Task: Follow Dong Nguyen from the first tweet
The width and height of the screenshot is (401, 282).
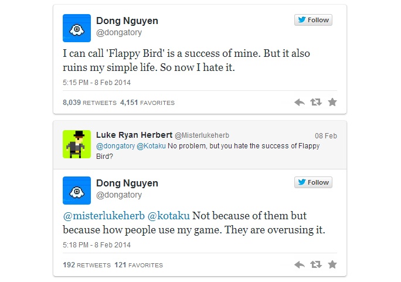Action: click(313, 20)
